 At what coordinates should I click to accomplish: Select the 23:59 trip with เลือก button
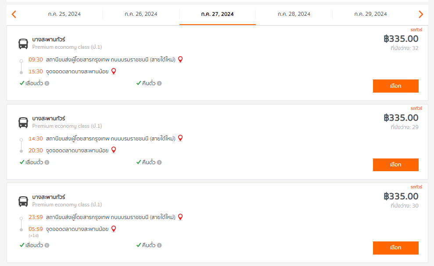[x=395, y=248]
